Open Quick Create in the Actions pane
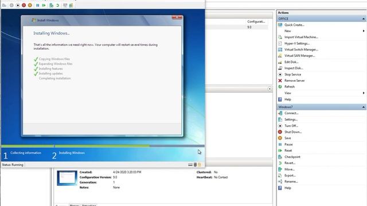The height and width of the screenshot is (206, 367). [x=294, y=25]
